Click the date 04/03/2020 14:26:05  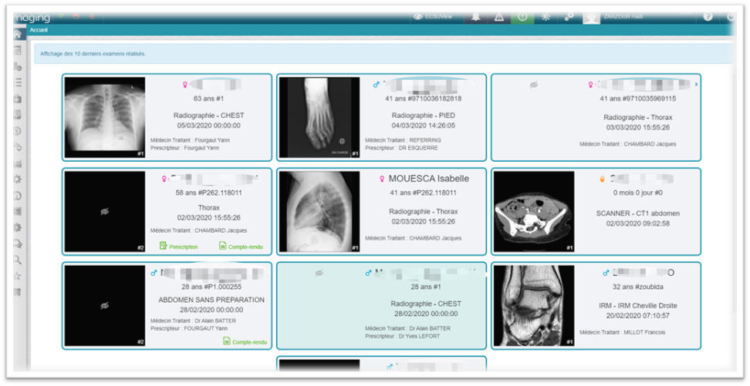(424, 126)
